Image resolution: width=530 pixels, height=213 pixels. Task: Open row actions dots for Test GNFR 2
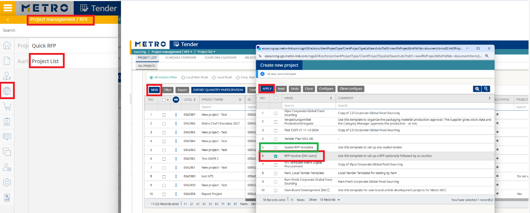[176, 159]
